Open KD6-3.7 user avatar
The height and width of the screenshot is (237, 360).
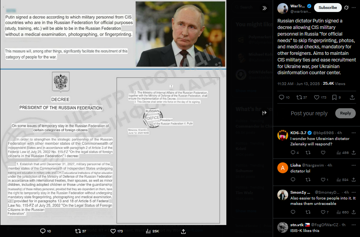[283, 135]
